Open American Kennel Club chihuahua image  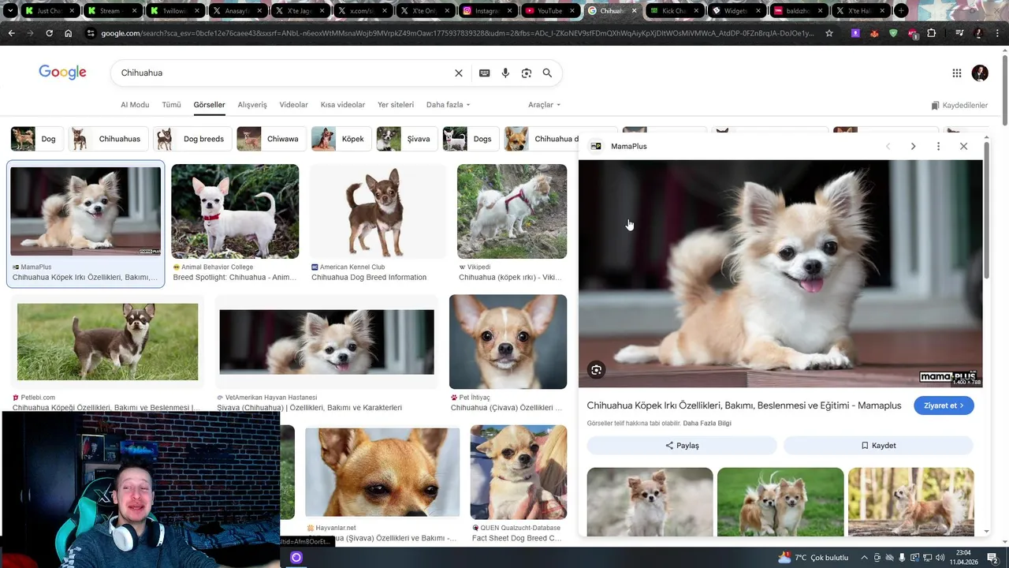point(378,211)
